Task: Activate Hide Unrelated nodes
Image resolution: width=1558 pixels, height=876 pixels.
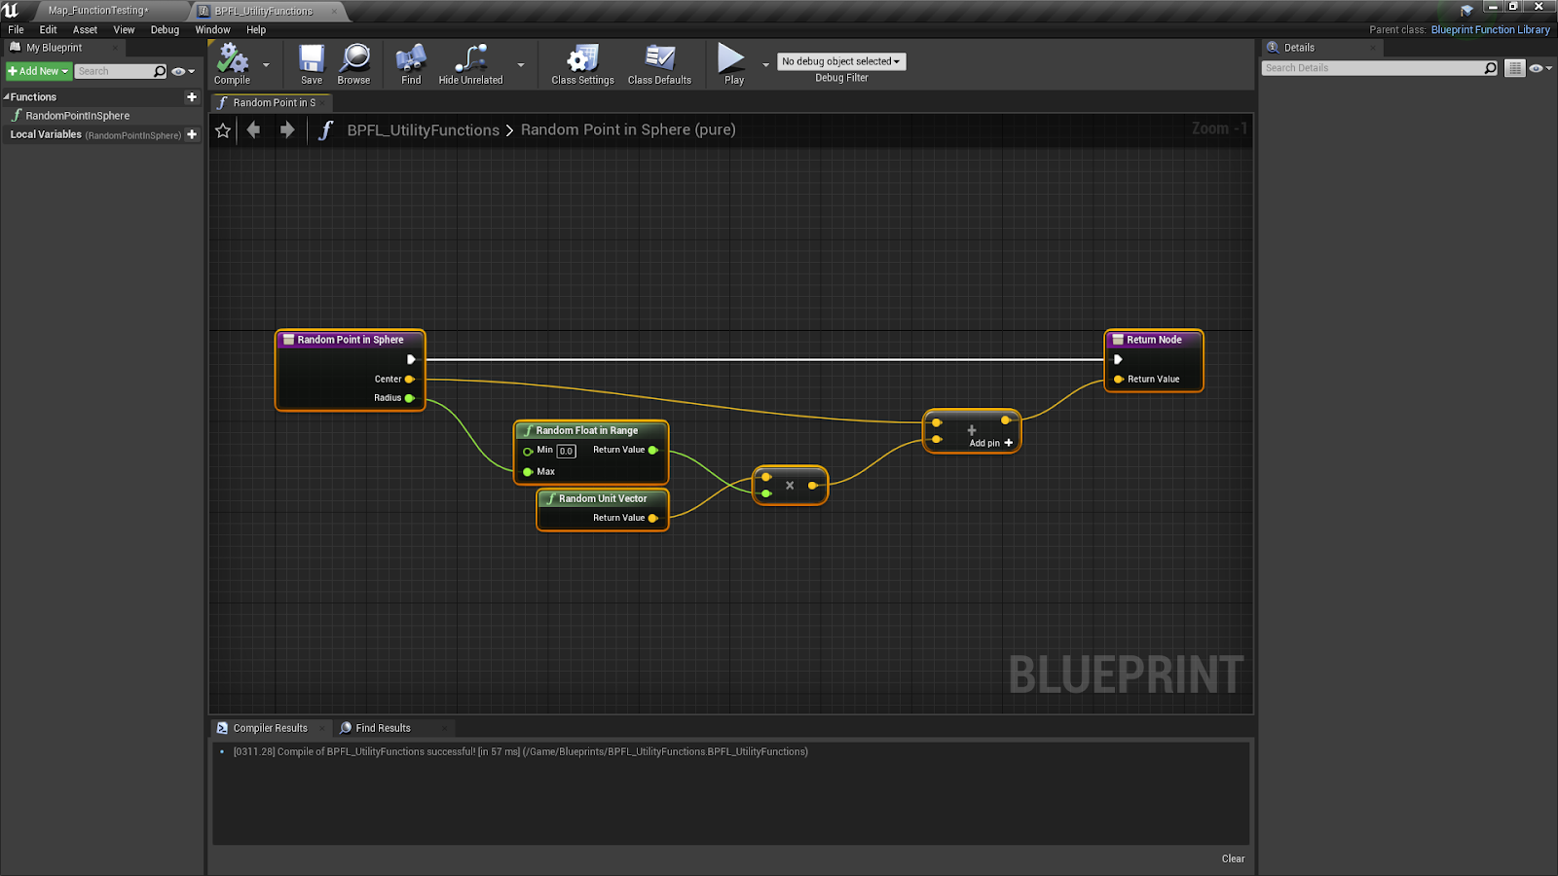Action: point(470,62)
